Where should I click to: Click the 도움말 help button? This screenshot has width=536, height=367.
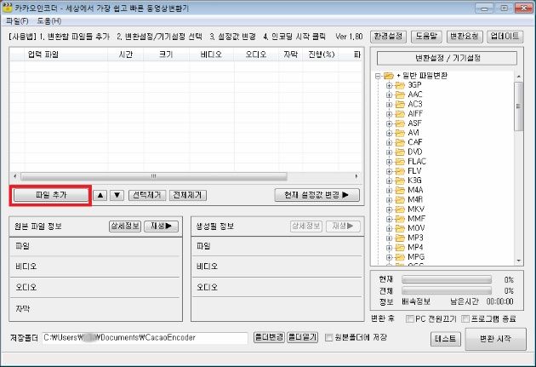pyautogui.click(x=426, y=37)
